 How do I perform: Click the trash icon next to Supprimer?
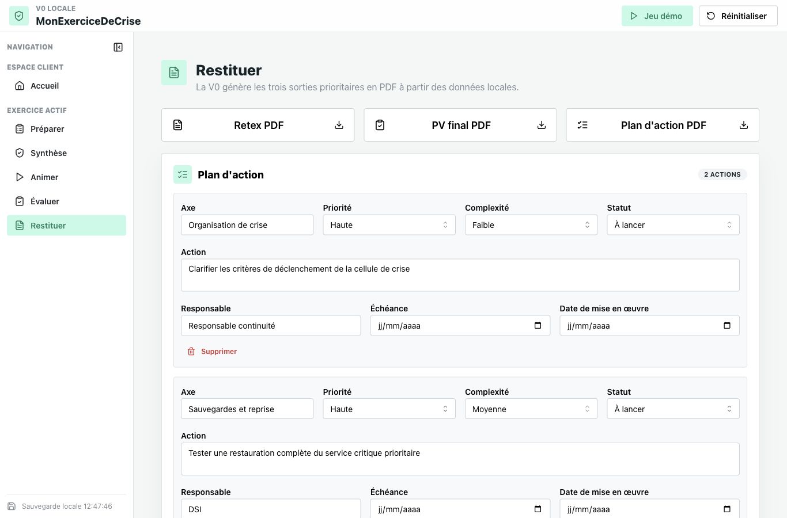tap(191, 352)
